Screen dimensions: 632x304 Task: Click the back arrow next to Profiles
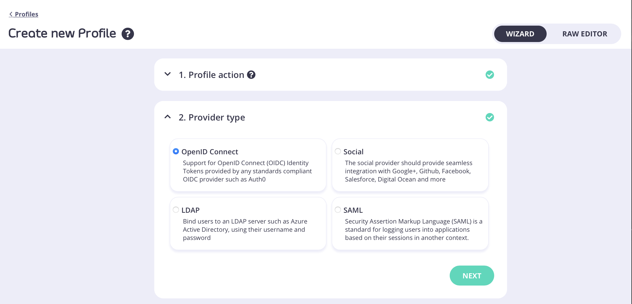pyautogui.click(x=11, y=14)
